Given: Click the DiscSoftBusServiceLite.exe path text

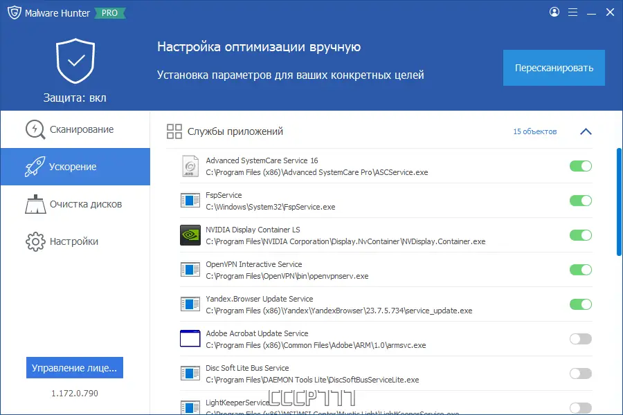Looking at the screenshot, I should pyautogui.click(x=312, y=380).
